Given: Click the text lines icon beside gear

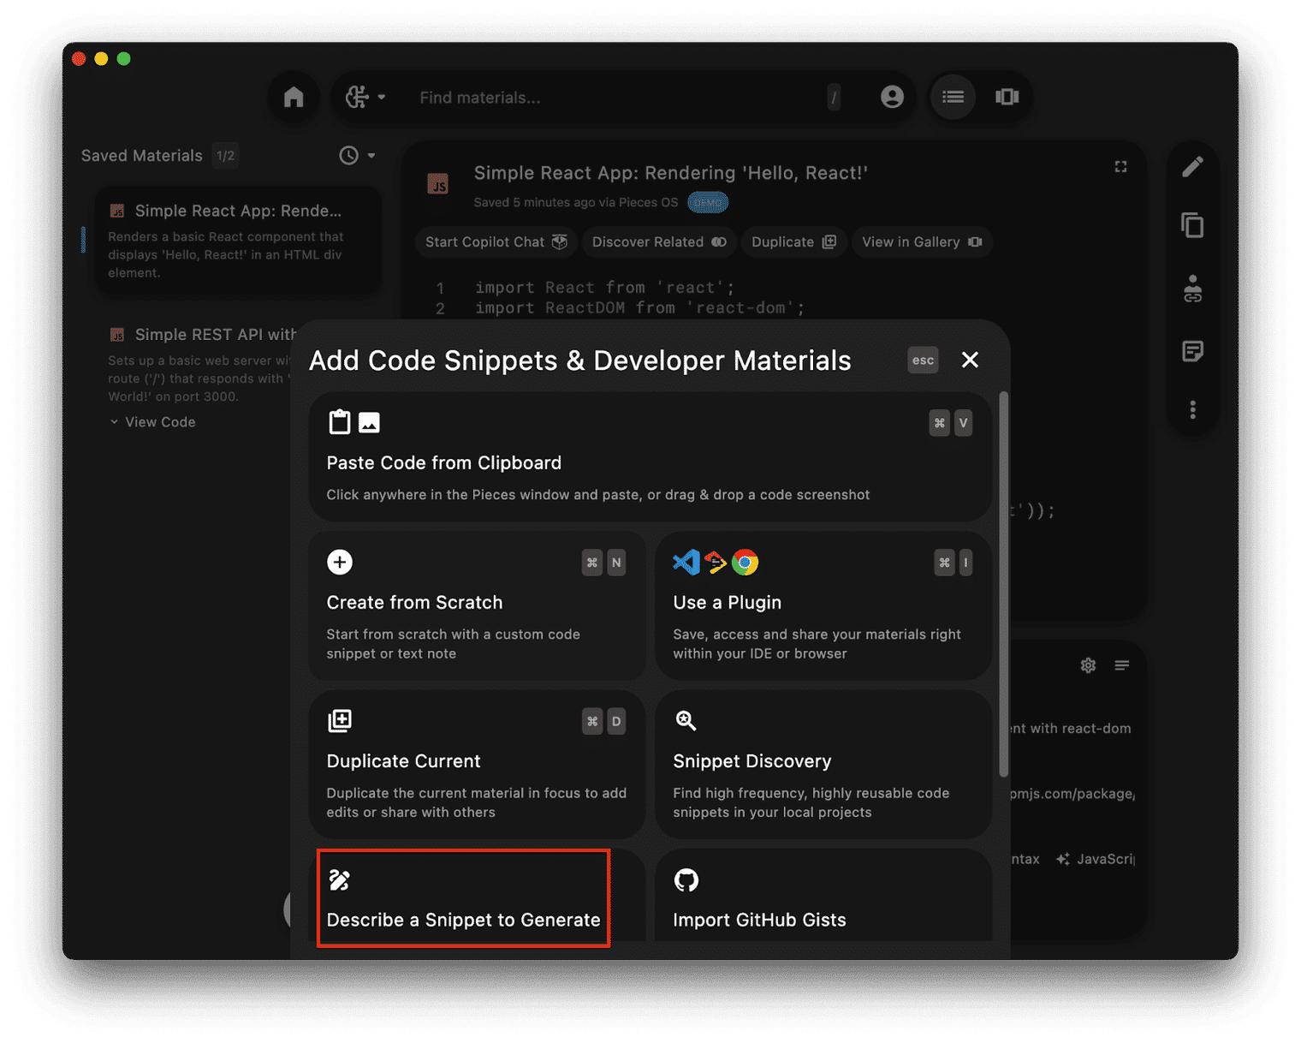Looking at the screenshot, I should 1122,665.
